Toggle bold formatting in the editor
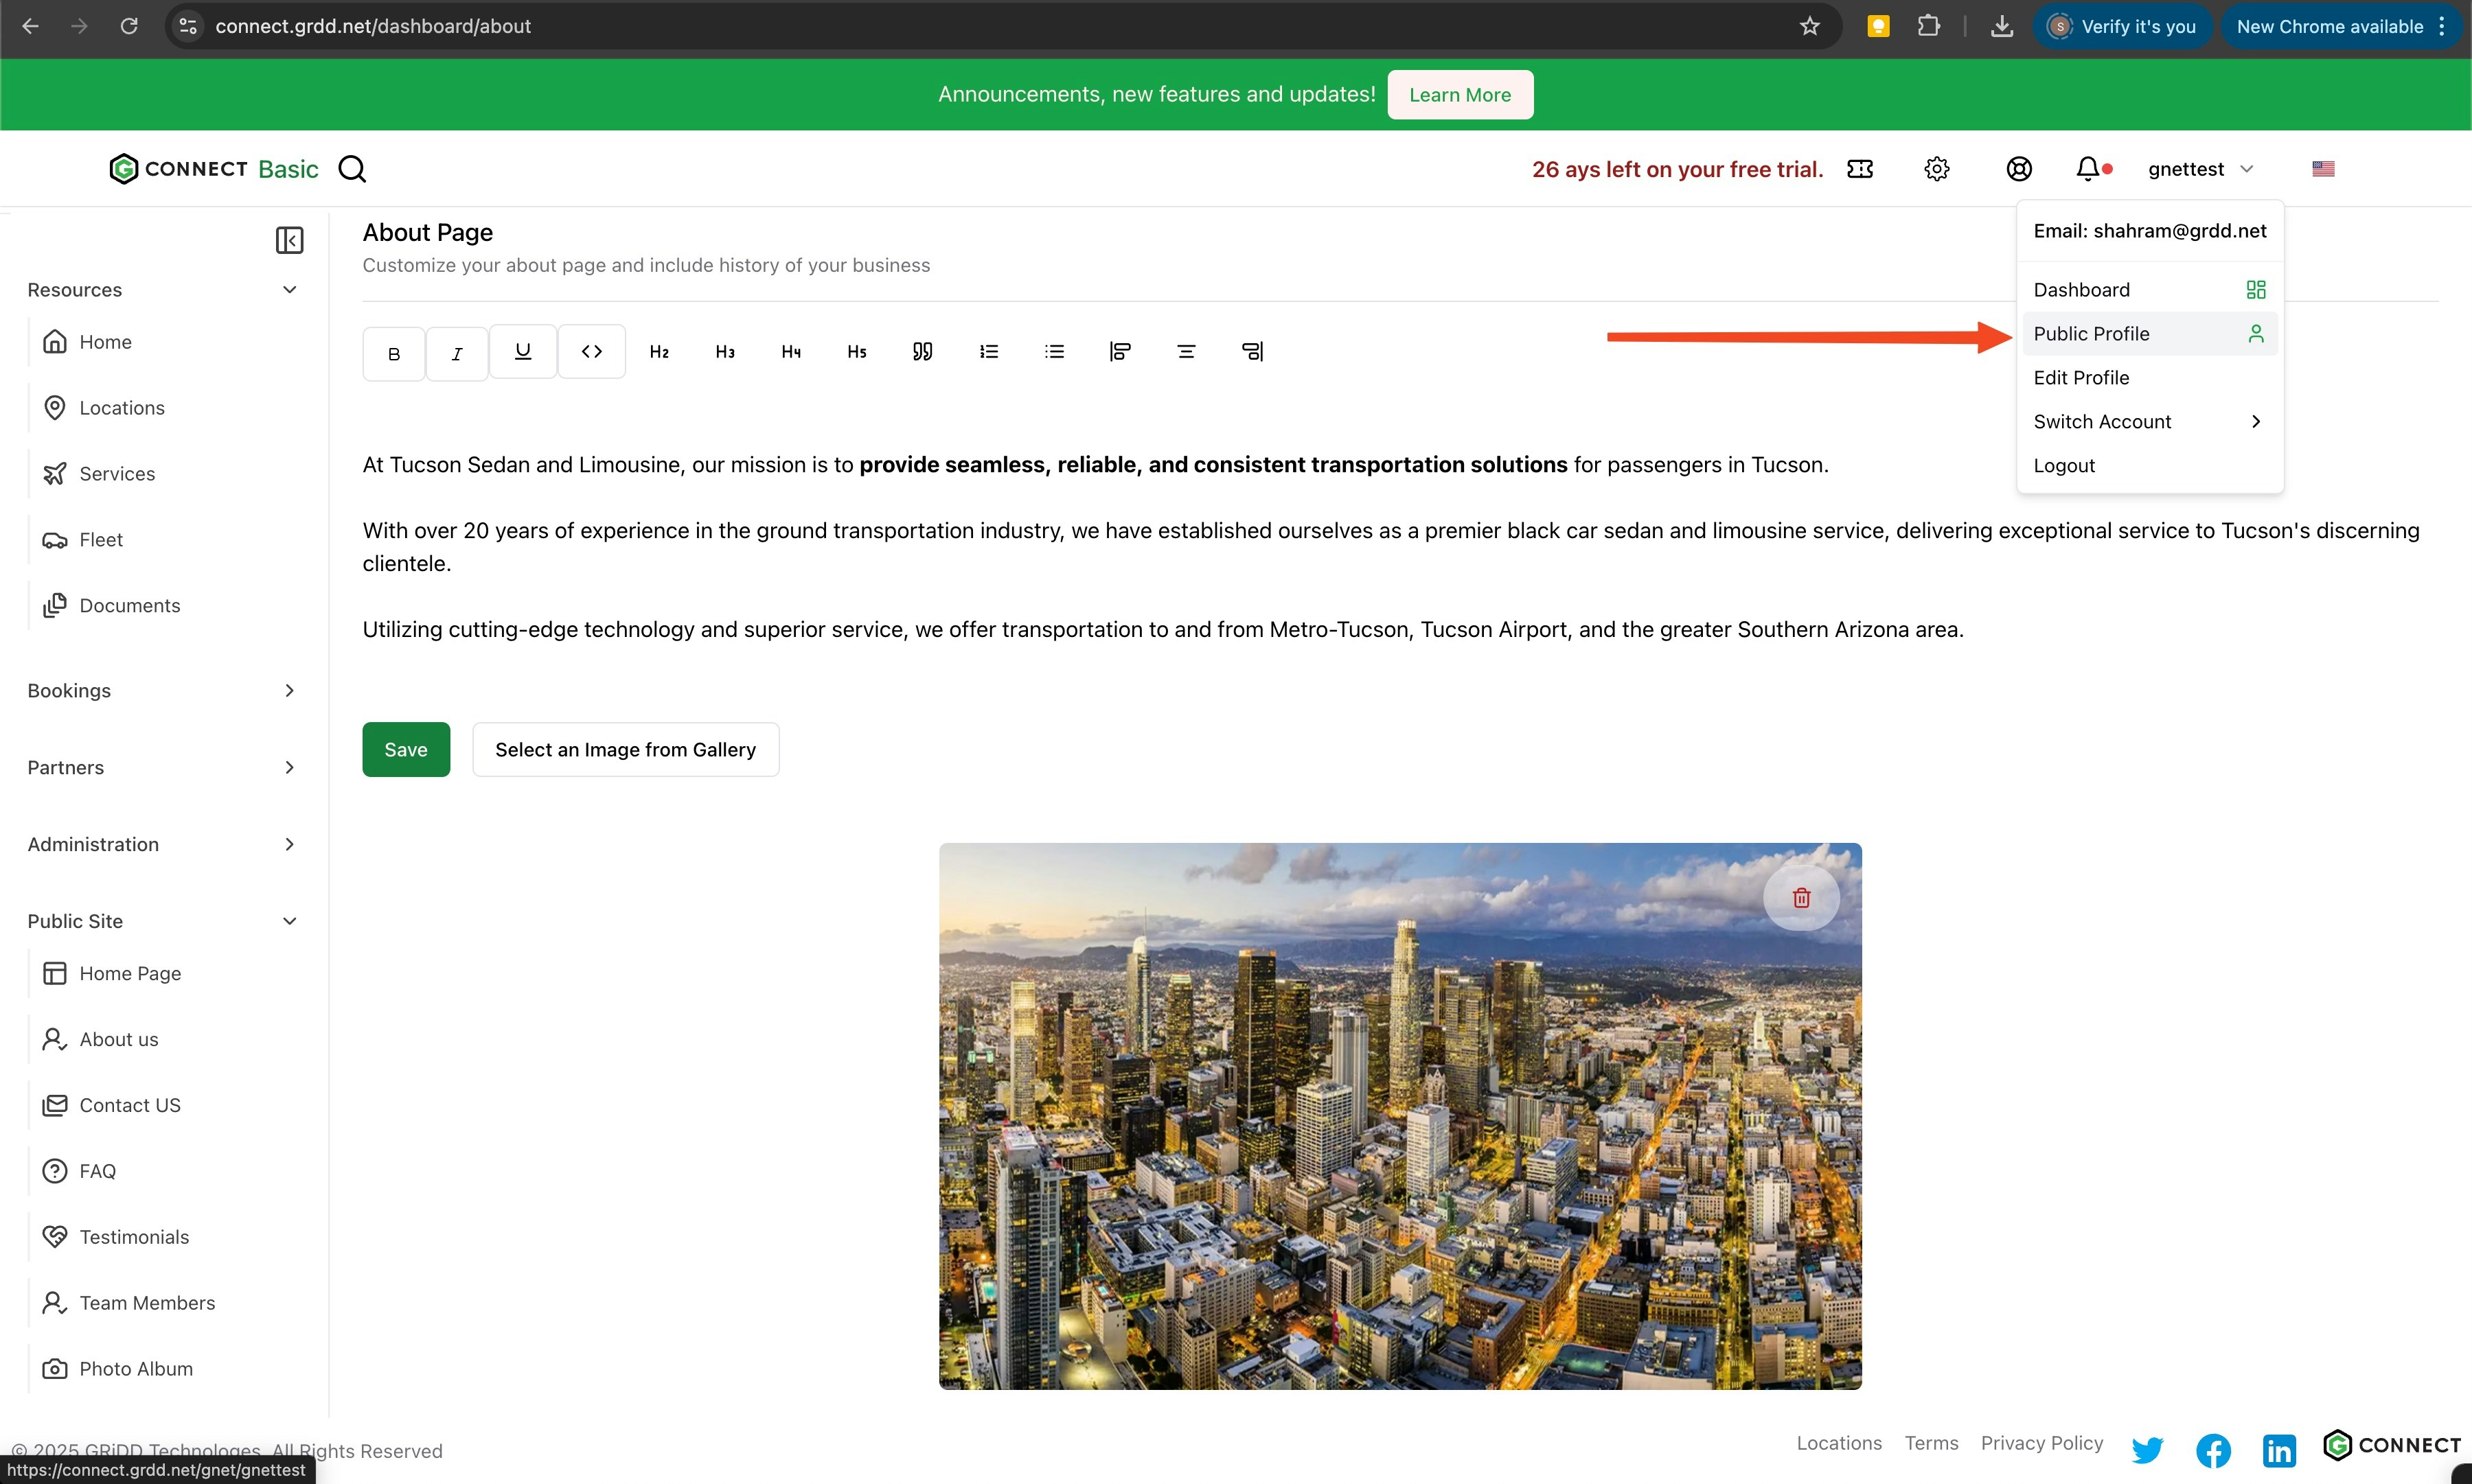2472x1484 pixels. (393, 353)
